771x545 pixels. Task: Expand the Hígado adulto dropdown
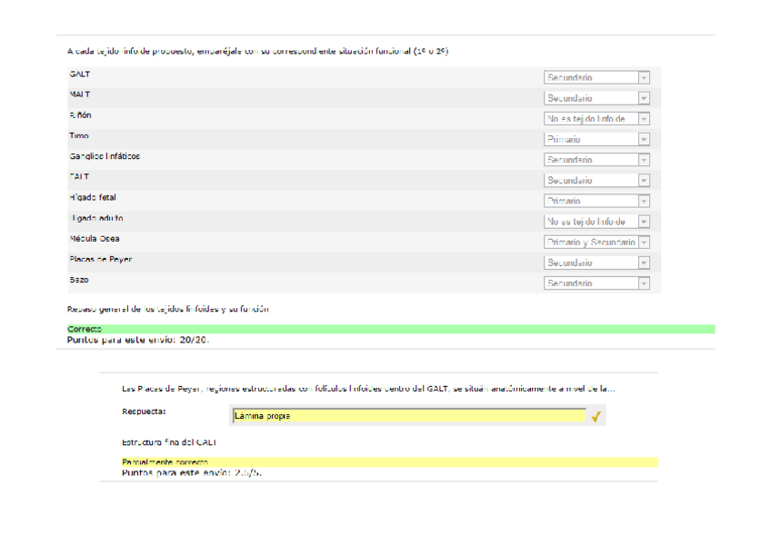pos(596,222)
